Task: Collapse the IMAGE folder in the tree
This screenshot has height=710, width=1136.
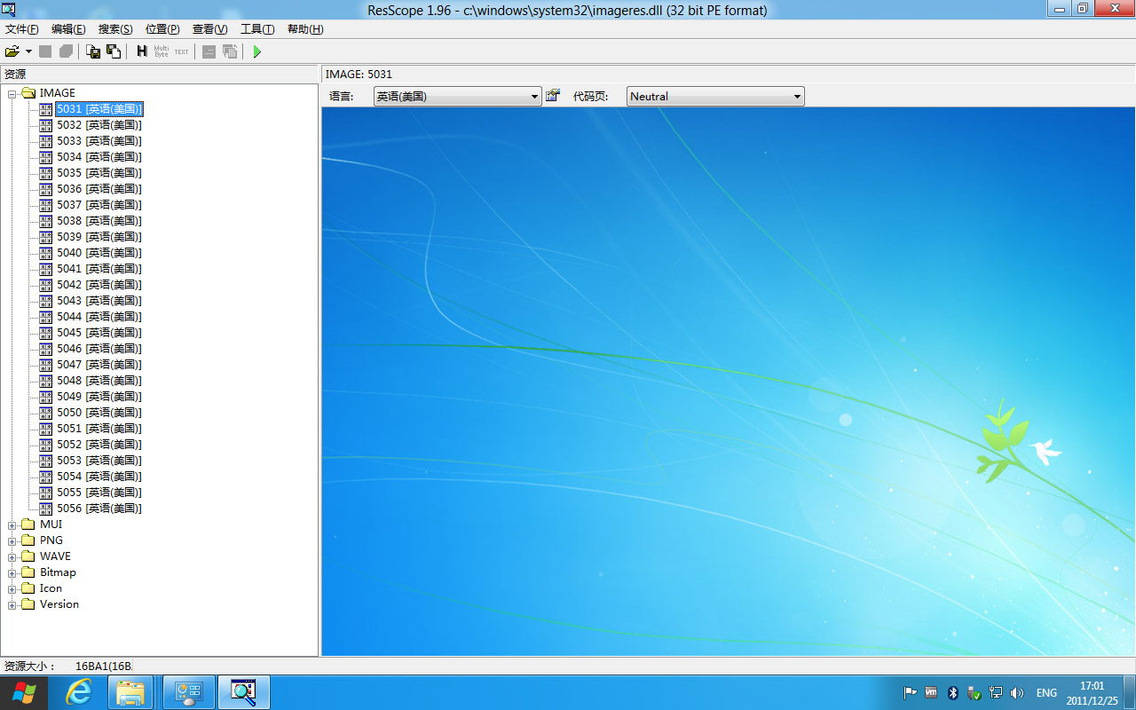Action: (12, 93)
